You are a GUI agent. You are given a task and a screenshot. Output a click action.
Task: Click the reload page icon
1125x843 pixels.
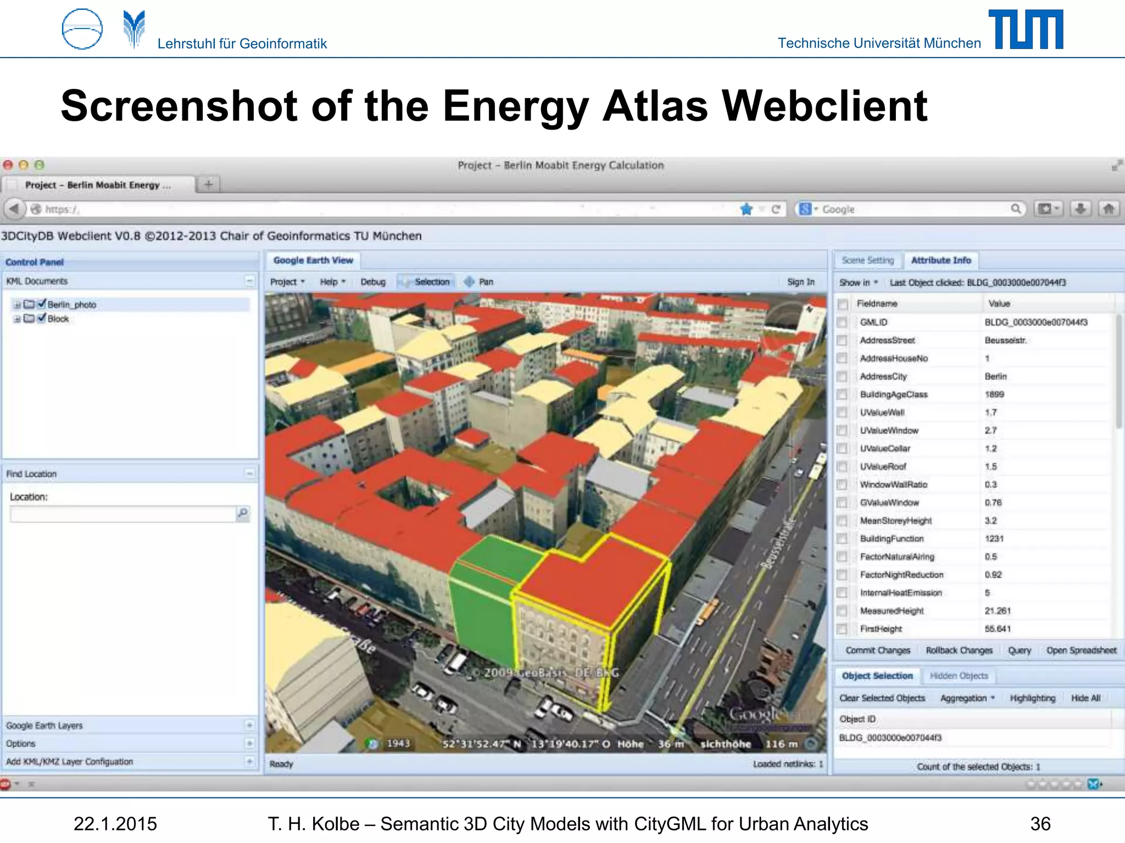click(x=776, y=209)
